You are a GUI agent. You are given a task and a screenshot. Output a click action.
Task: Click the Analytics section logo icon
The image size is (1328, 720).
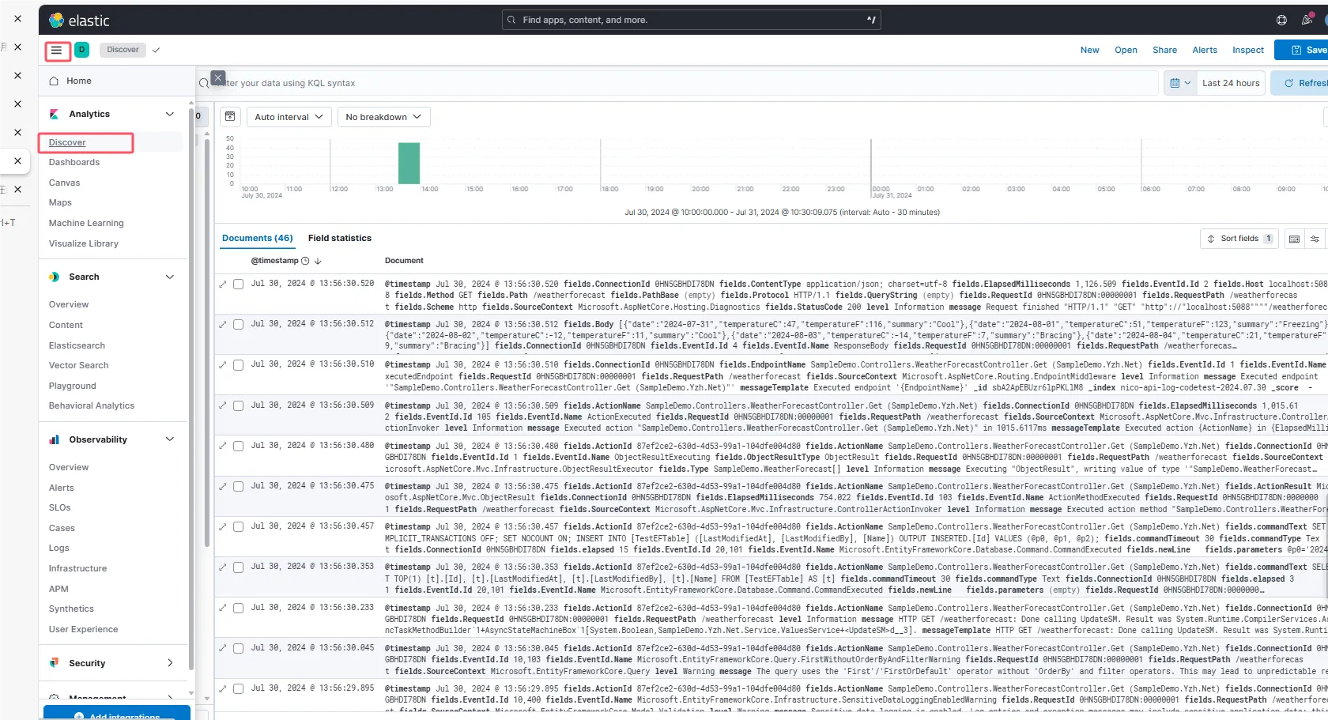tap(54, 114)
